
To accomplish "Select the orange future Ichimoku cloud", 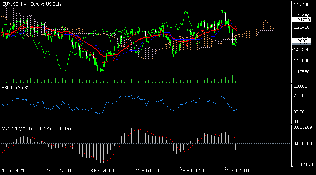I will click(263, 26).
